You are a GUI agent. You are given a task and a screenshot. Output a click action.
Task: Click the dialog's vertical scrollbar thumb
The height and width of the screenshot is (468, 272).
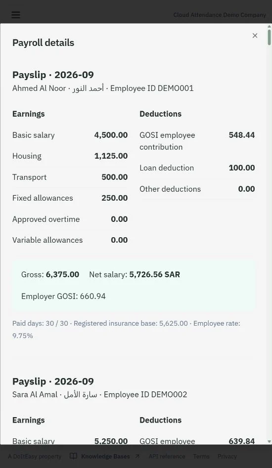click(x=270, y=37)
